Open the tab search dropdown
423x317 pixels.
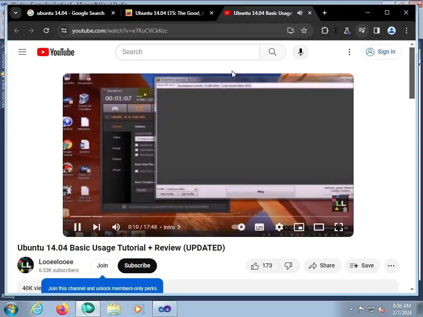(x=16, y=13)
